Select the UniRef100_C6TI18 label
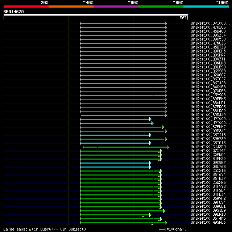The width and height of the screenshot is (232, 232). tap(208, 135)
